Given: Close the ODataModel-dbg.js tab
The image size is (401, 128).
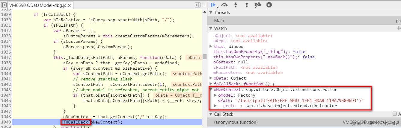Looking at the screenshot, I should [x=69, y=5].
